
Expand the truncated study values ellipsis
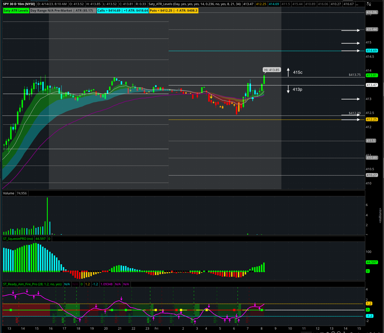pos(356,4)
